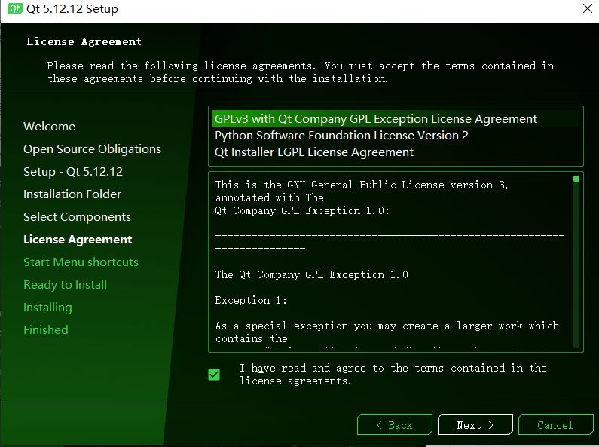
Task: Click the Finished step in sidebar
Action: (46, 329)
